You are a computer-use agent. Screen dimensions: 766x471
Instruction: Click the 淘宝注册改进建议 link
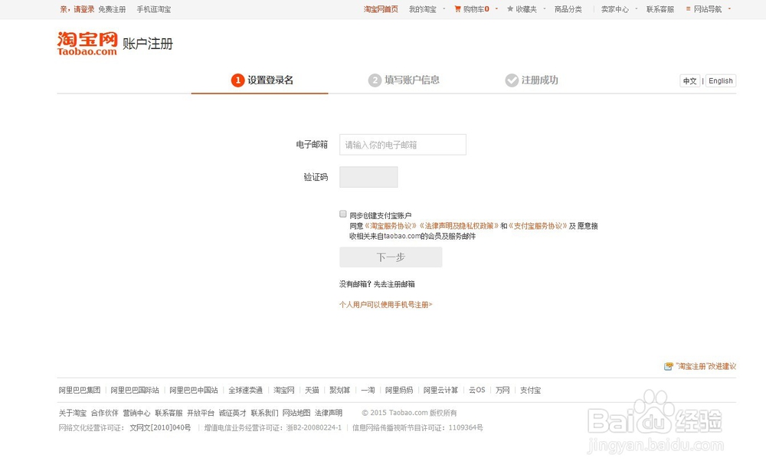pos(706,366)
